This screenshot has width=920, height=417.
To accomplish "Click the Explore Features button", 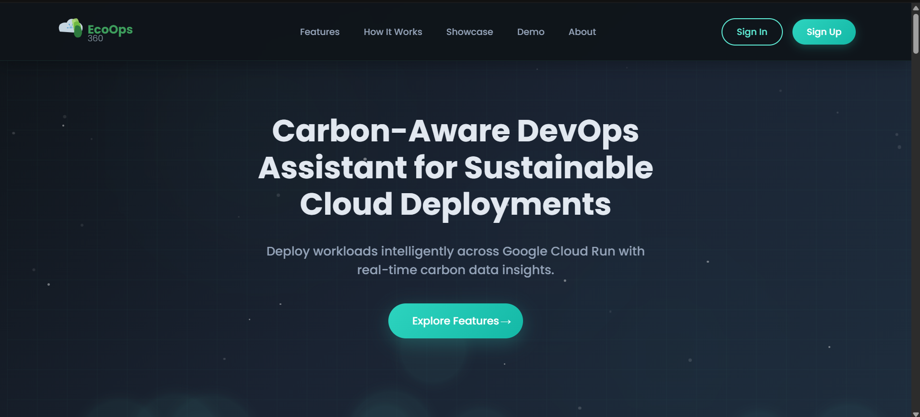I will point(455,321).
